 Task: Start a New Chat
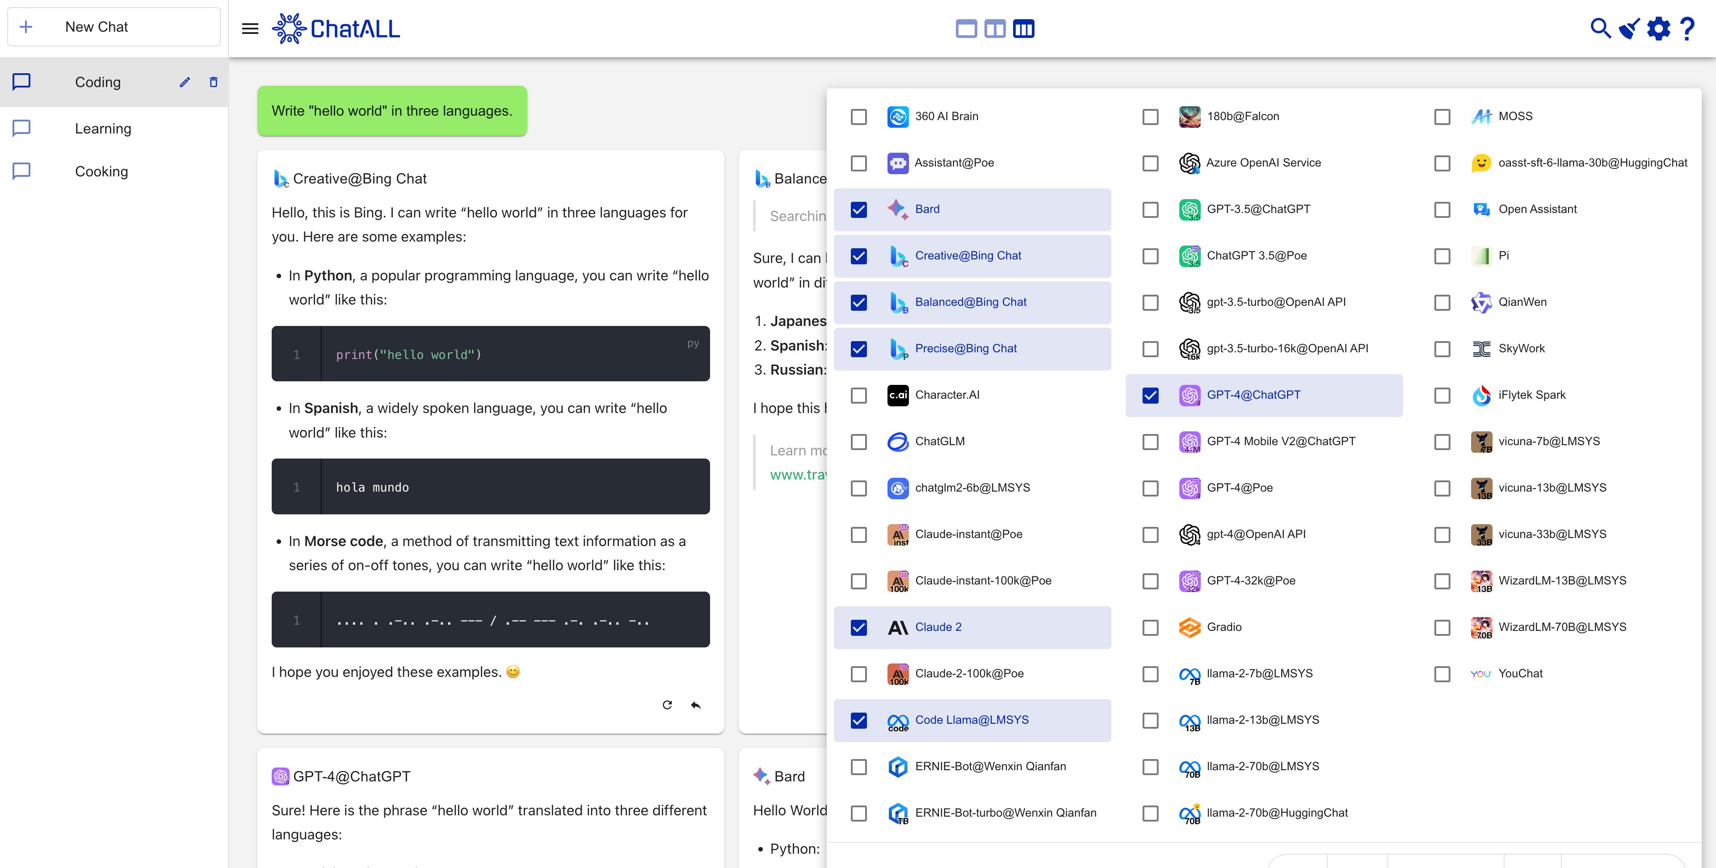tap(114, 27)
